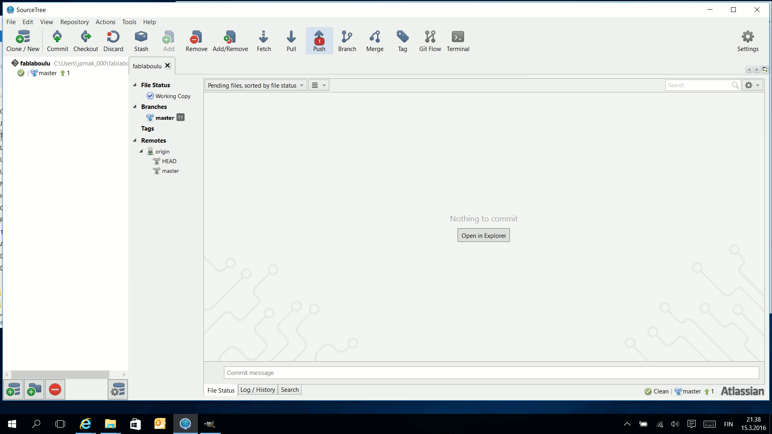
Task: Click the add working copy folder icon
Action: [x=34, y=389]
